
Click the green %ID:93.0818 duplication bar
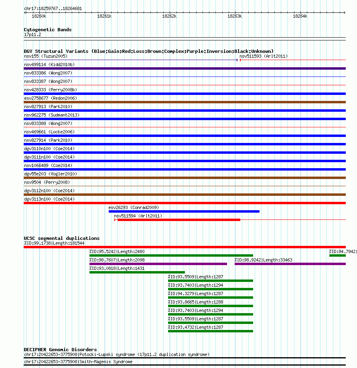click(137, 272)
